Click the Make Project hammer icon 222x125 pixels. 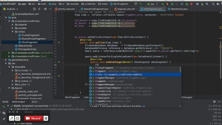141,4
